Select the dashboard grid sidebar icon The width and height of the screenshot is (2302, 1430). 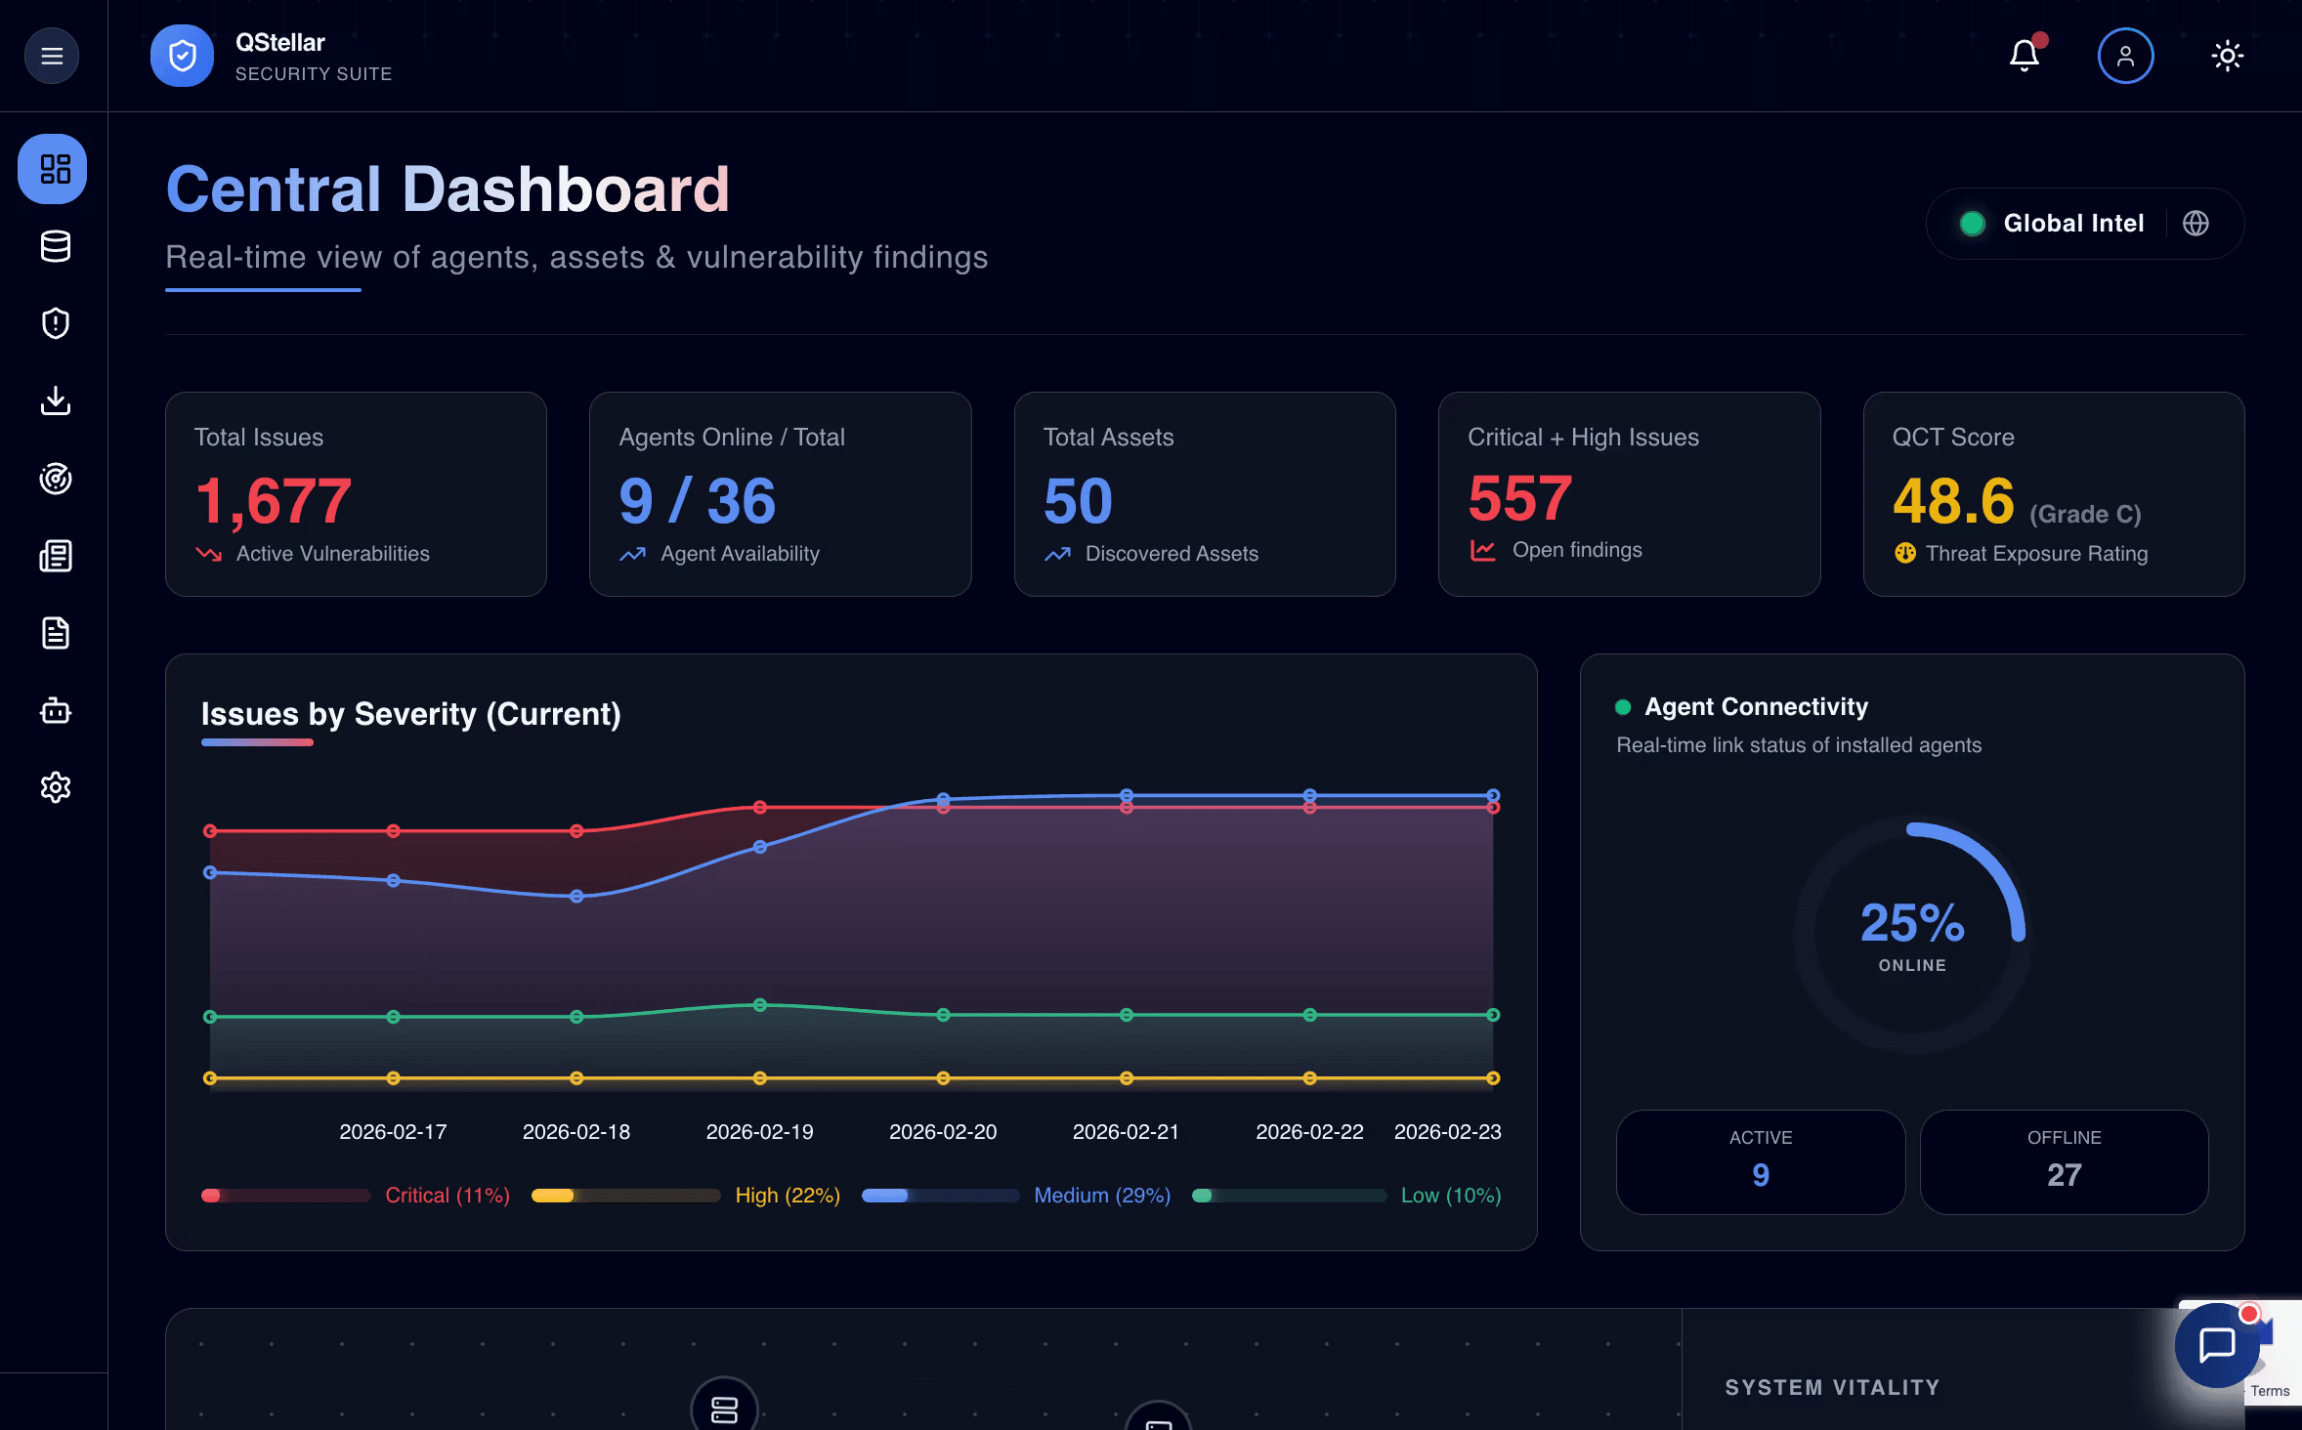pos(55,169)
